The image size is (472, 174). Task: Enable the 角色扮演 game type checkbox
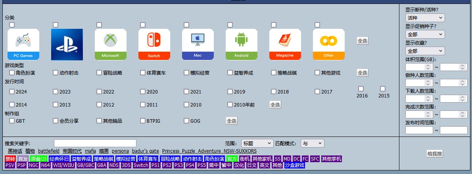coord(12,73)
